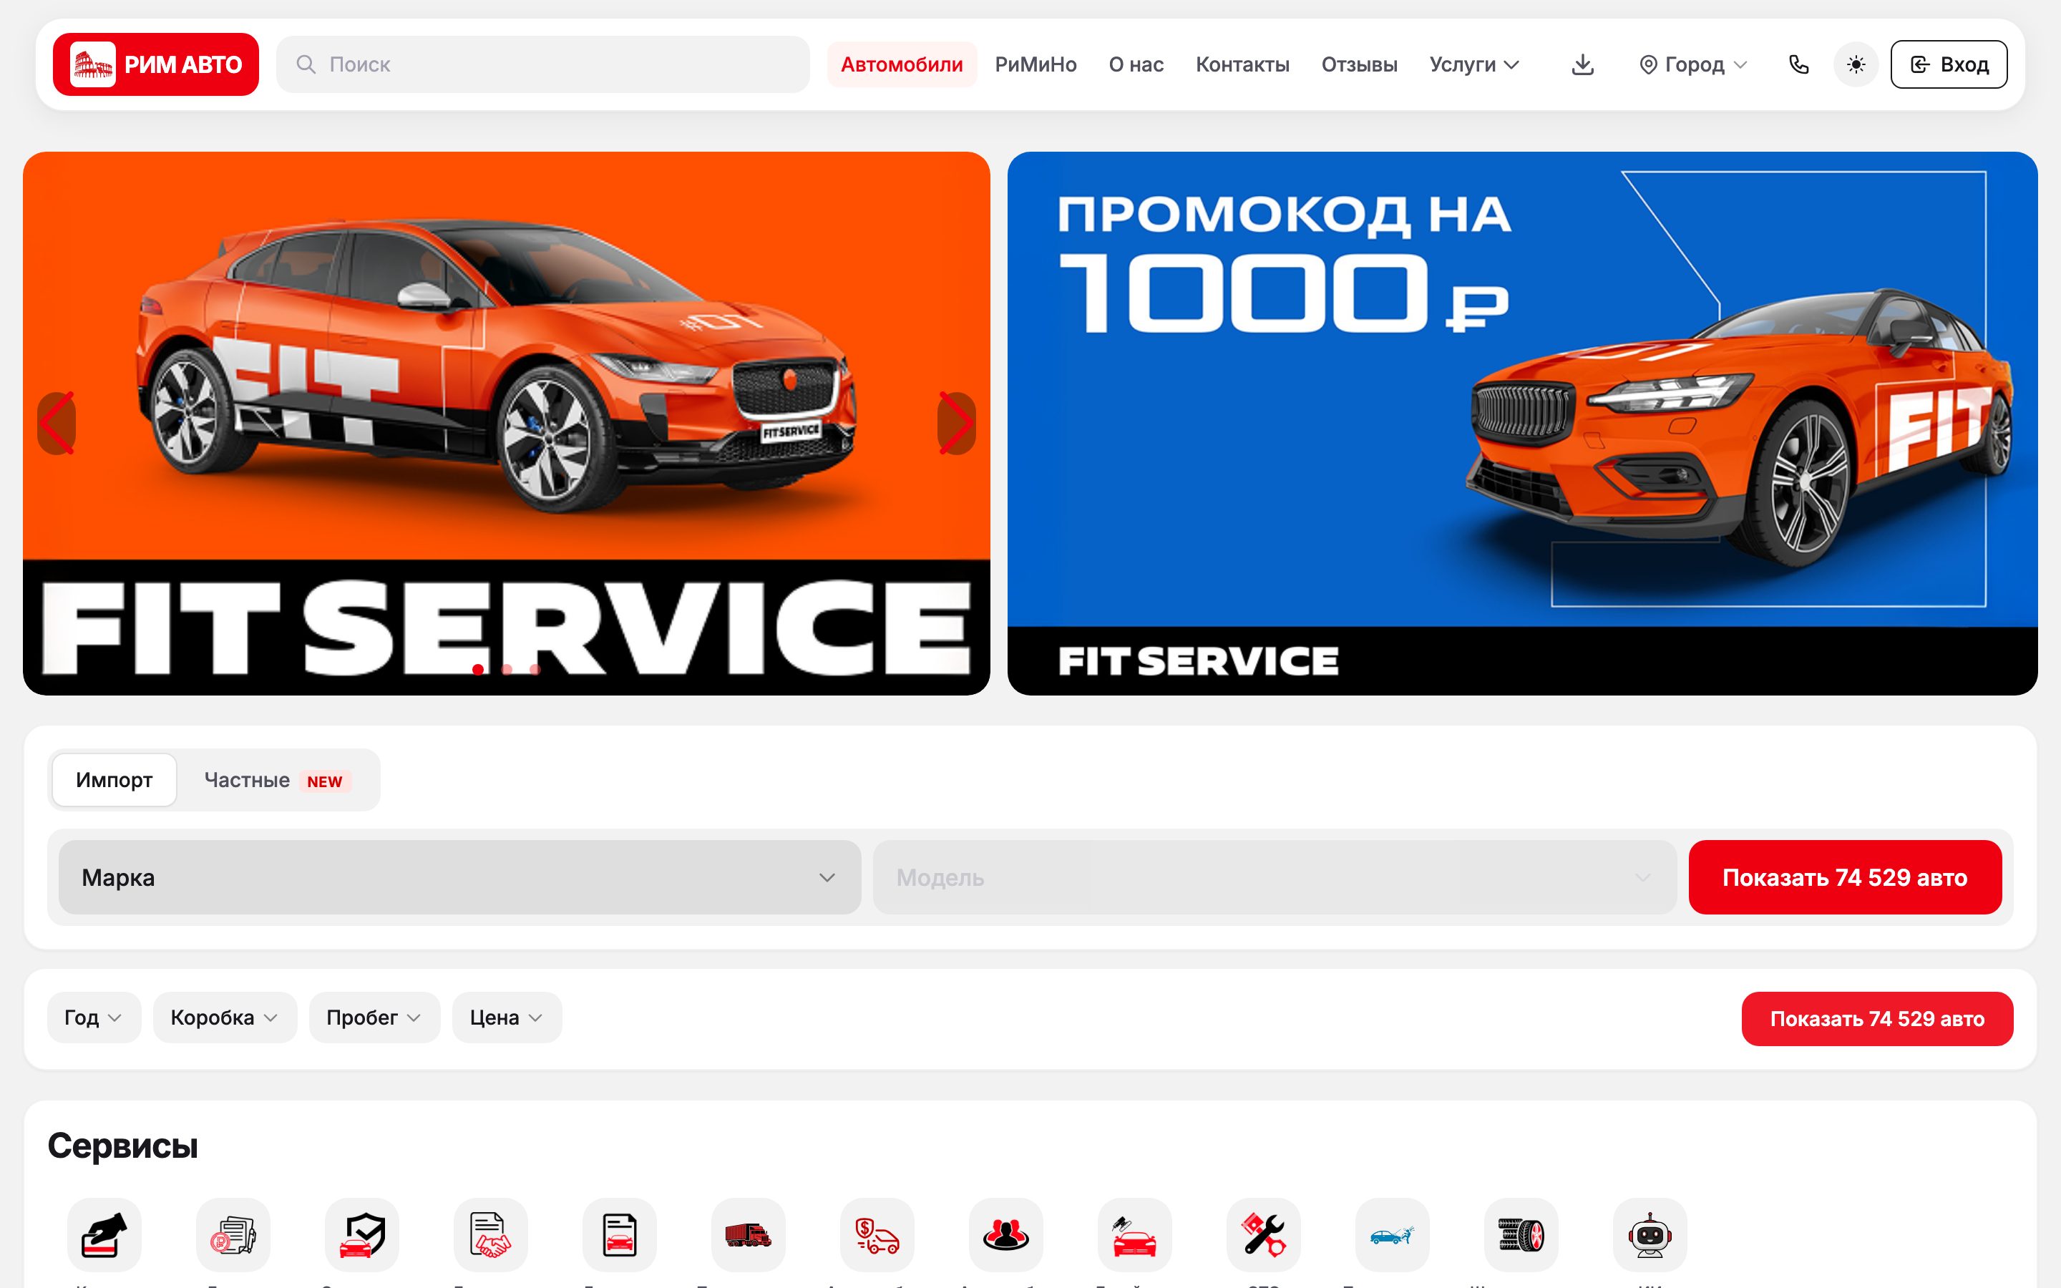Image resolution: width=2061 pixels, height=1288 pixels.
Task: Go to the Контакты page
Action: point(1242,64)
